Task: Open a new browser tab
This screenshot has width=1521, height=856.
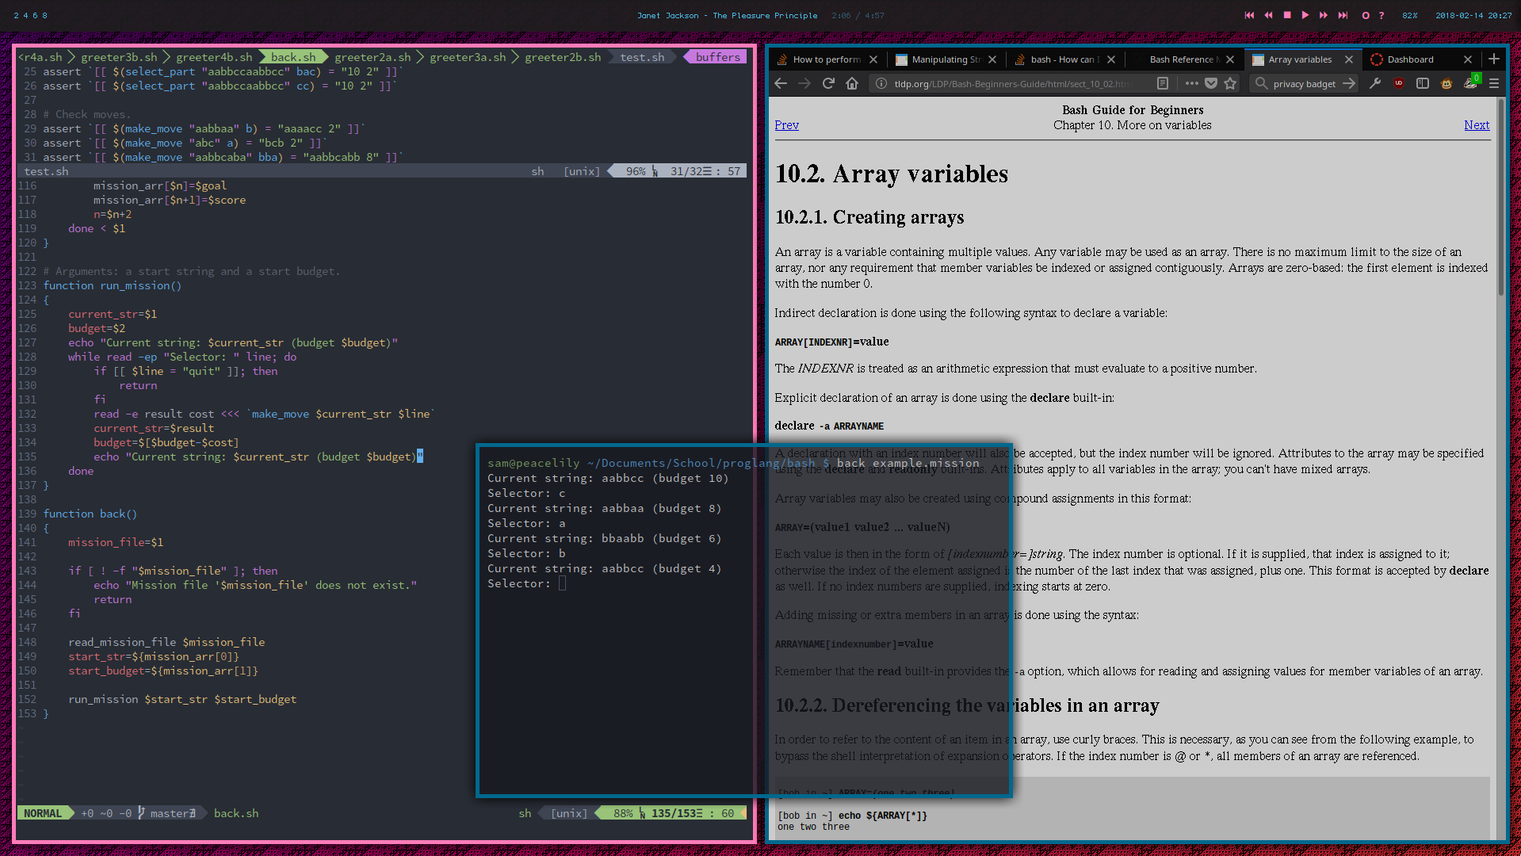Action: point(1494,59)
